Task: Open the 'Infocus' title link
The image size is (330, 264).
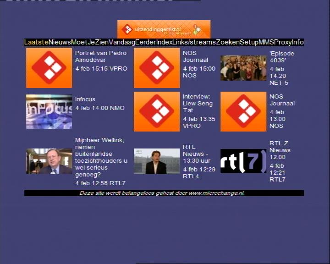Action: (x=85, y=99)
